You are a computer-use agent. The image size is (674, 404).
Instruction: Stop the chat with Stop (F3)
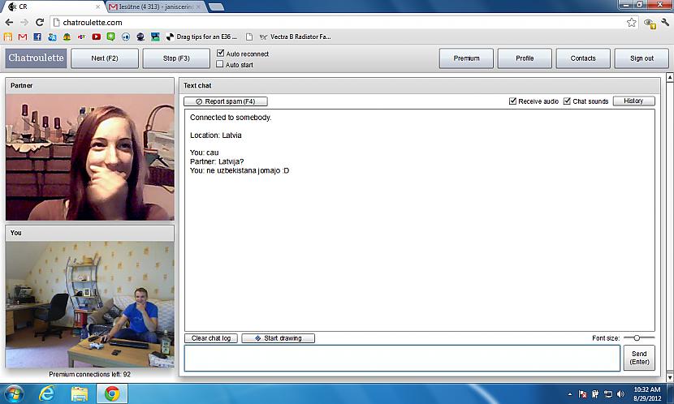pyautogui.click(x=176, y=58)
